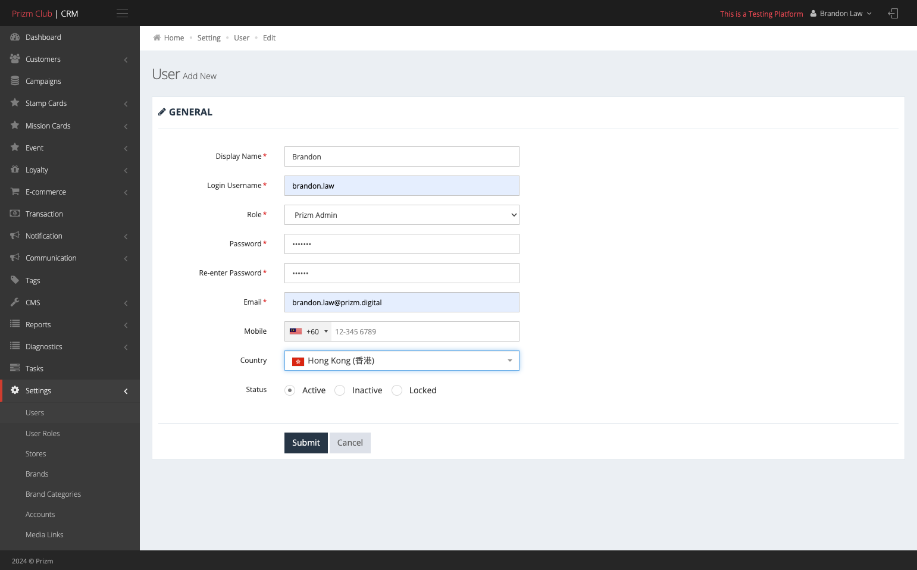Expand the Mission Cards sidebar menu

pos(70,126)
